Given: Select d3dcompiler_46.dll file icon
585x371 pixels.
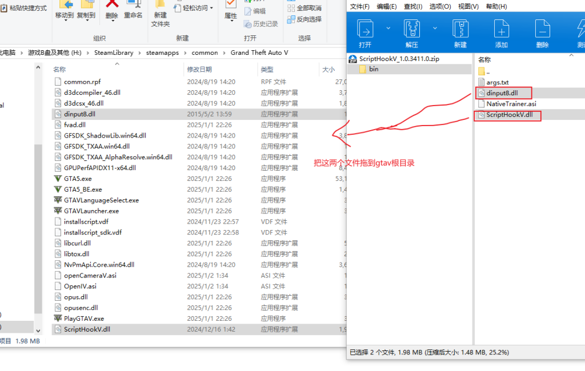Looking at the screenshot, I should coord(58,92).
